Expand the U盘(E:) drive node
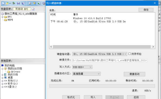161x99 pixels. coord(2,87)
